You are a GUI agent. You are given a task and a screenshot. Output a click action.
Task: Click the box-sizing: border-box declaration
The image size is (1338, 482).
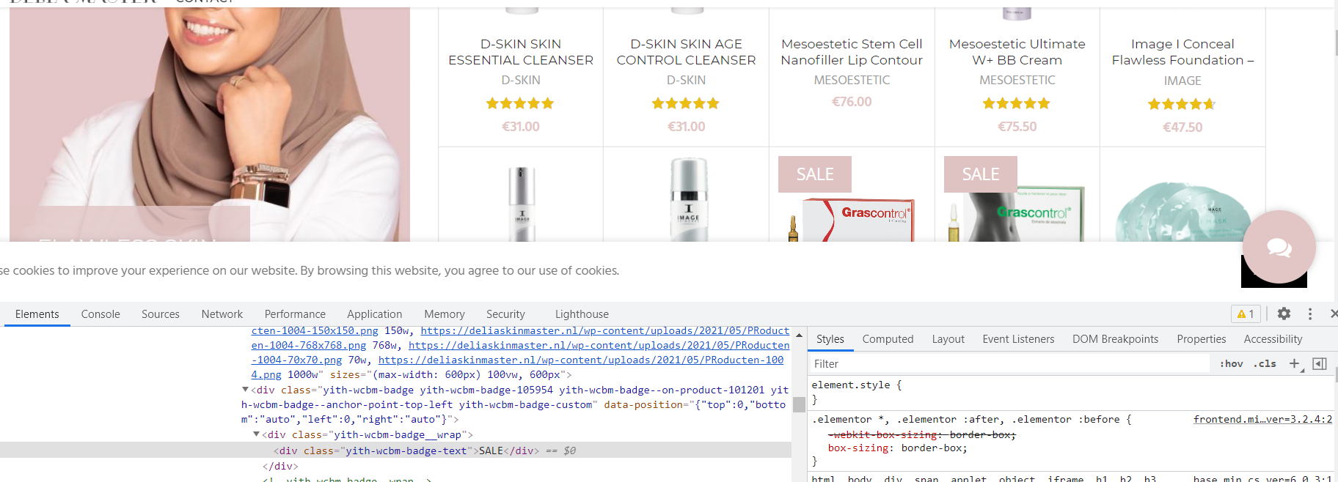point(898,448)
